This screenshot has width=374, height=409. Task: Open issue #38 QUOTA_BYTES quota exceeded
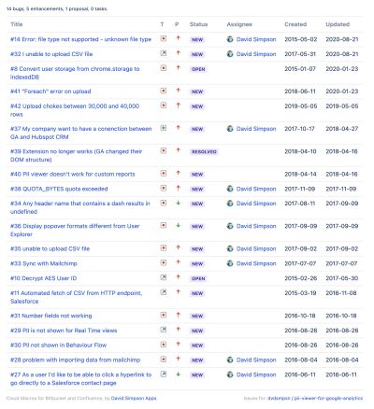point(59,189)
